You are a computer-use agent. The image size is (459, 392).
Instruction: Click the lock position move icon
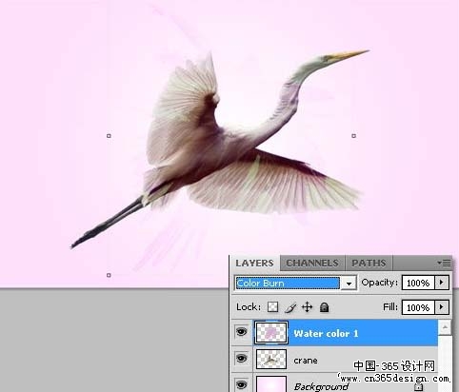pos(307,307)
